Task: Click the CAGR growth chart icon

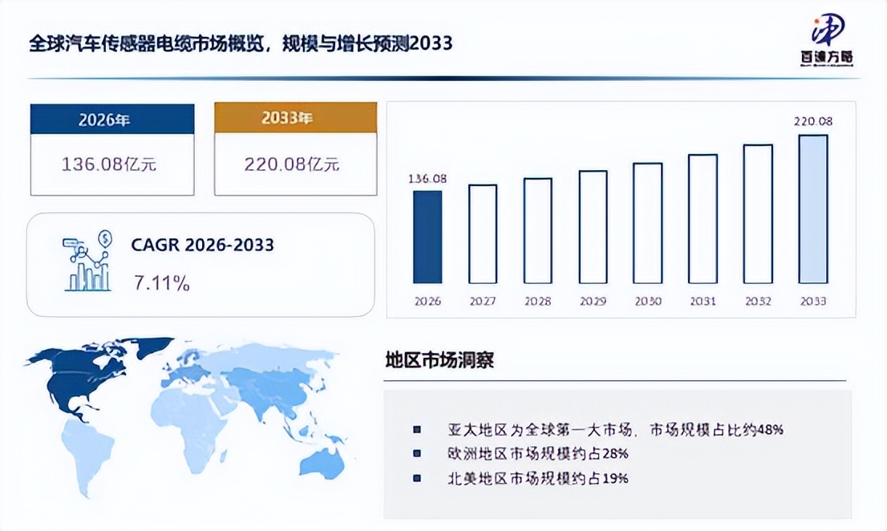Action: pos(87,261)
